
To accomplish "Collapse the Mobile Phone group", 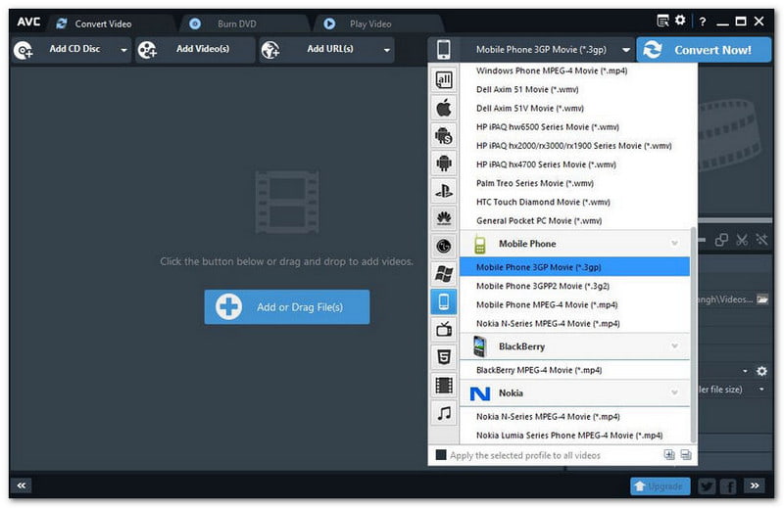I will pyautogui.click(x=674, y=244).
